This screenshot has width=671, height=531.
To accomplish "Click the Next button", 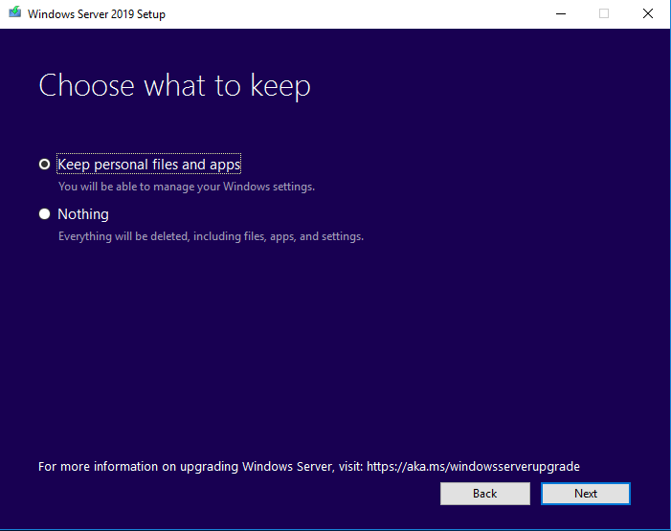I will click(x=586, y=494).
